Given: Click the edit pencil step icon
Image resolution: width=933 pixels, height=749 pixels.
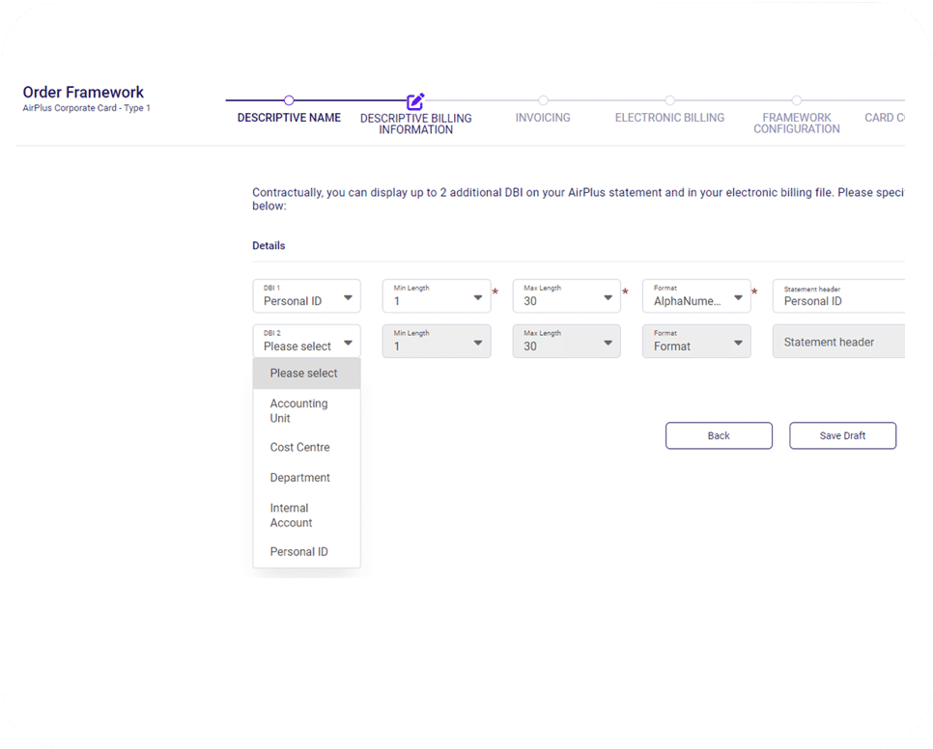Looking at the screenshot, I should tap(415, 101).
